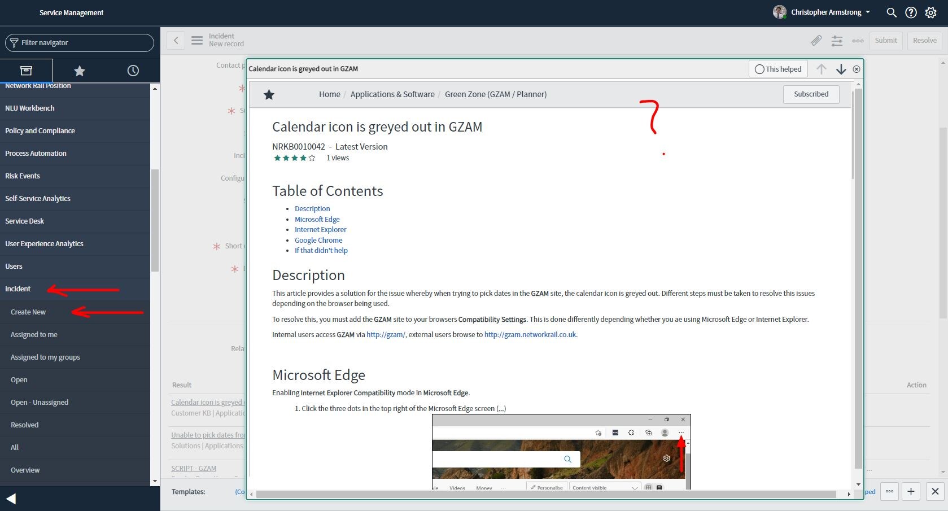Click the Submit button
Screen dimensions: 948x511
885,40
